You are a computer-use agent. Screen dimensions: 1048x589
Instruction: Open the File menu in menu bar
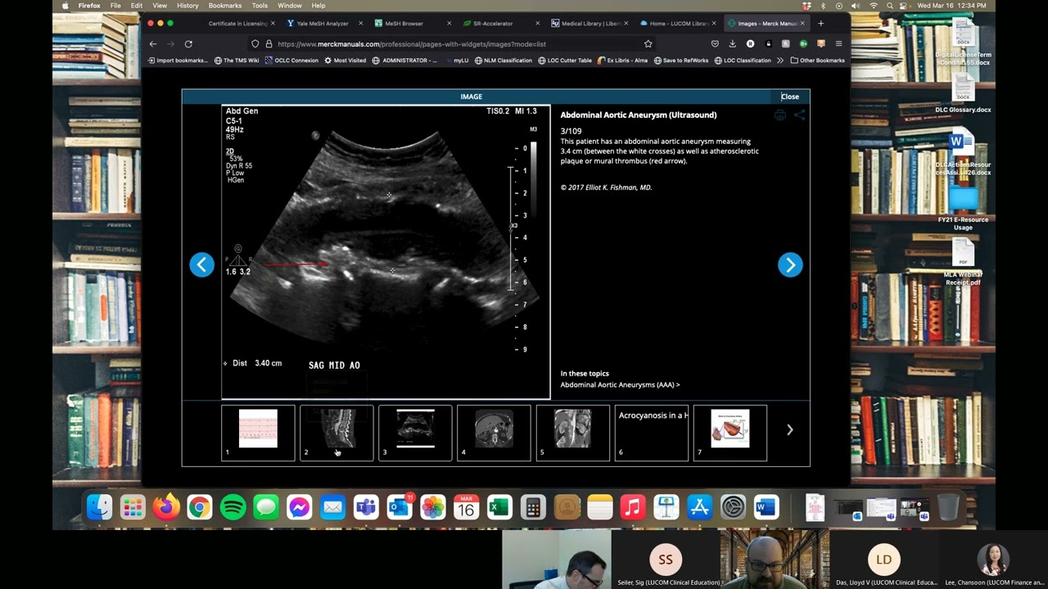[115, 6]
